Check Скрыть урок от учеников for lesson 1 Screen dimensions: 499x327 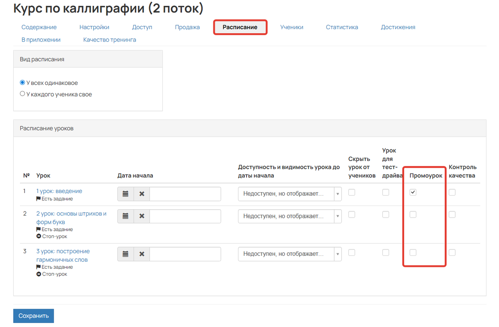(x=352, y=192)
